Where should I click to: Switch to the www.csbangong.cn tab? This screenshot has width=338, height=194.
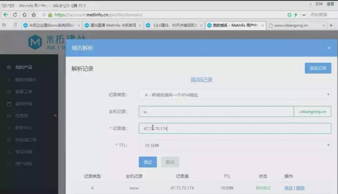[297, 25]
